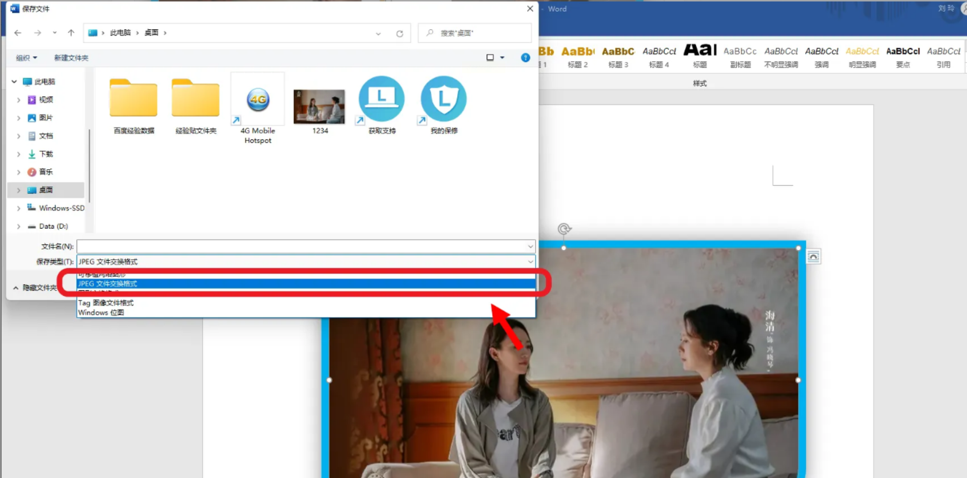
Task: Expand the 图片 tree node
Action: [19, 118]
